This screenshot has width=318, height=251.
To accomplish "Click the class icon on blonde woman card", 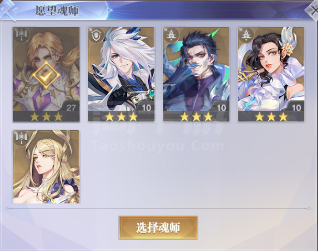I will point(21,138).
